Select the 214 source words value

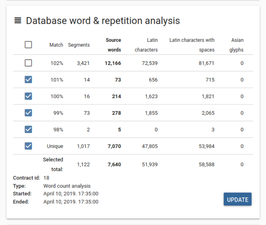pos(116,97)
